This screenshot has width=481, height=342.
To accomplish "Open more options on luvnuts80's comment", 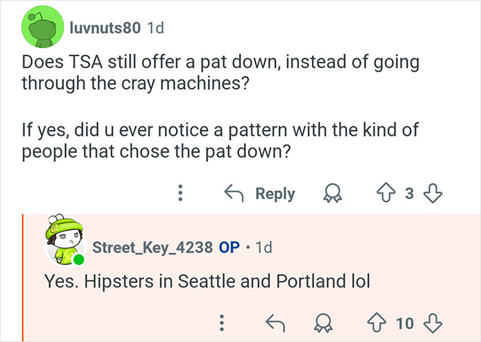I will tap(181, 194).
